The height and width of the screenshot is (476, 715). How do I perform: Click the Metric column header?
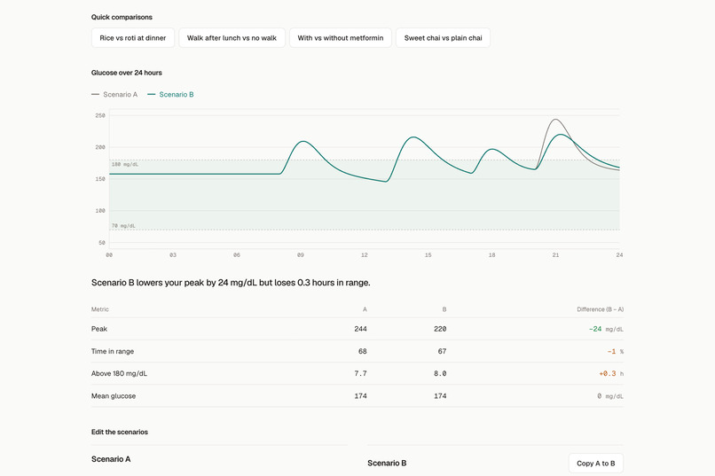(100, 309)
